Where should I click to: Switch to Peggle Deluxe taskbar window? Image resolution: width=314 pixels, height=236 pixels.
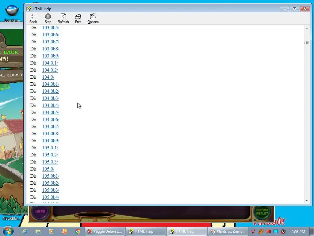pos(105,231)
